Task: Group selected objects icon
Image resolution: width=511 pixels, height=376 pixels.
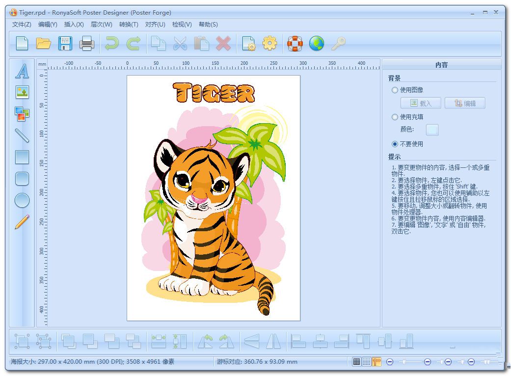Action: tap(22, 341)
